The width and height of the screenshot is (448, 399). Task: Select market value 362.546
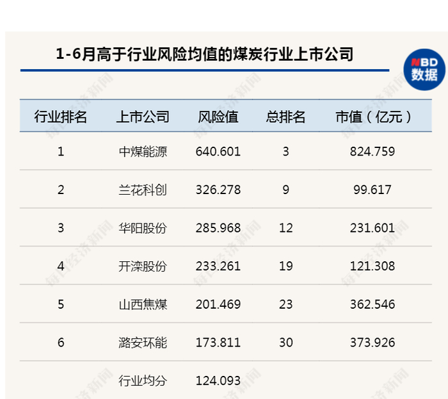click(x=372, y=304)
